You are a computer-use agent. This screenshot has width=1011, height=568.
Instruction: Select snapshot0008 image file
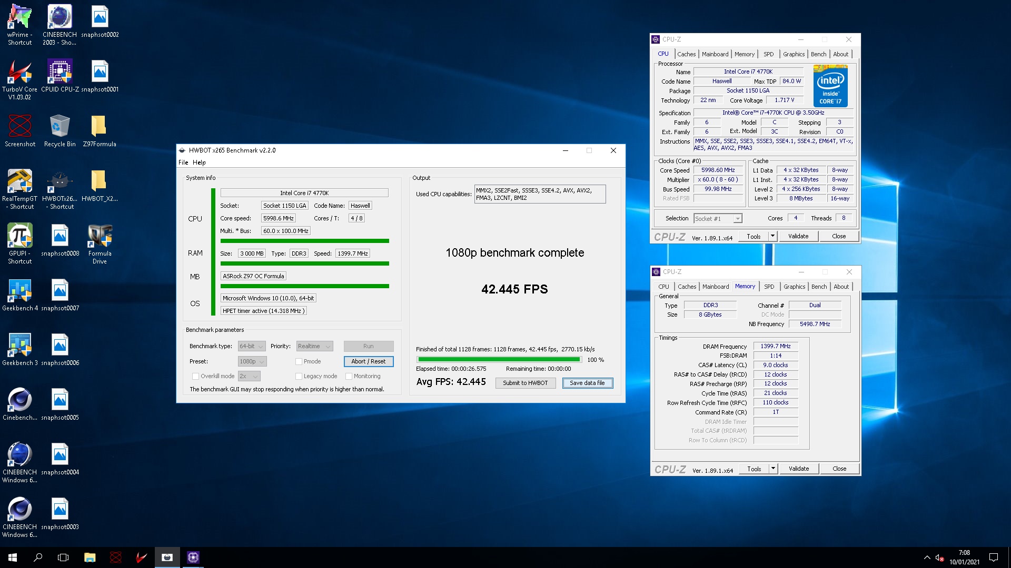pos(60,240)
